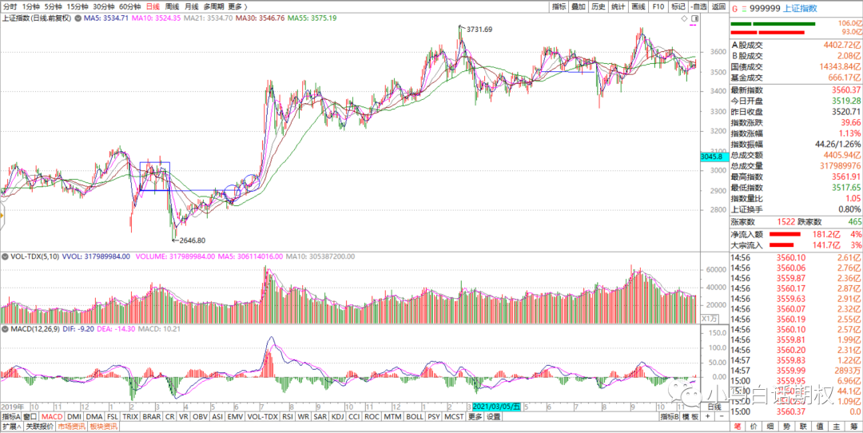This screenshot has width=863, height=433.
Task: Open F10 company information
Action: pos(658,6)
